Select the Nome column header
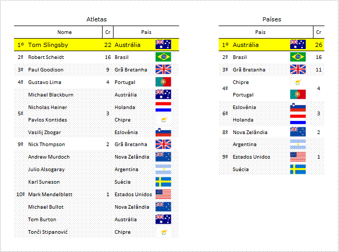Image resolution: width=339 pixels, height=252 pixels. tap(65, 32)
